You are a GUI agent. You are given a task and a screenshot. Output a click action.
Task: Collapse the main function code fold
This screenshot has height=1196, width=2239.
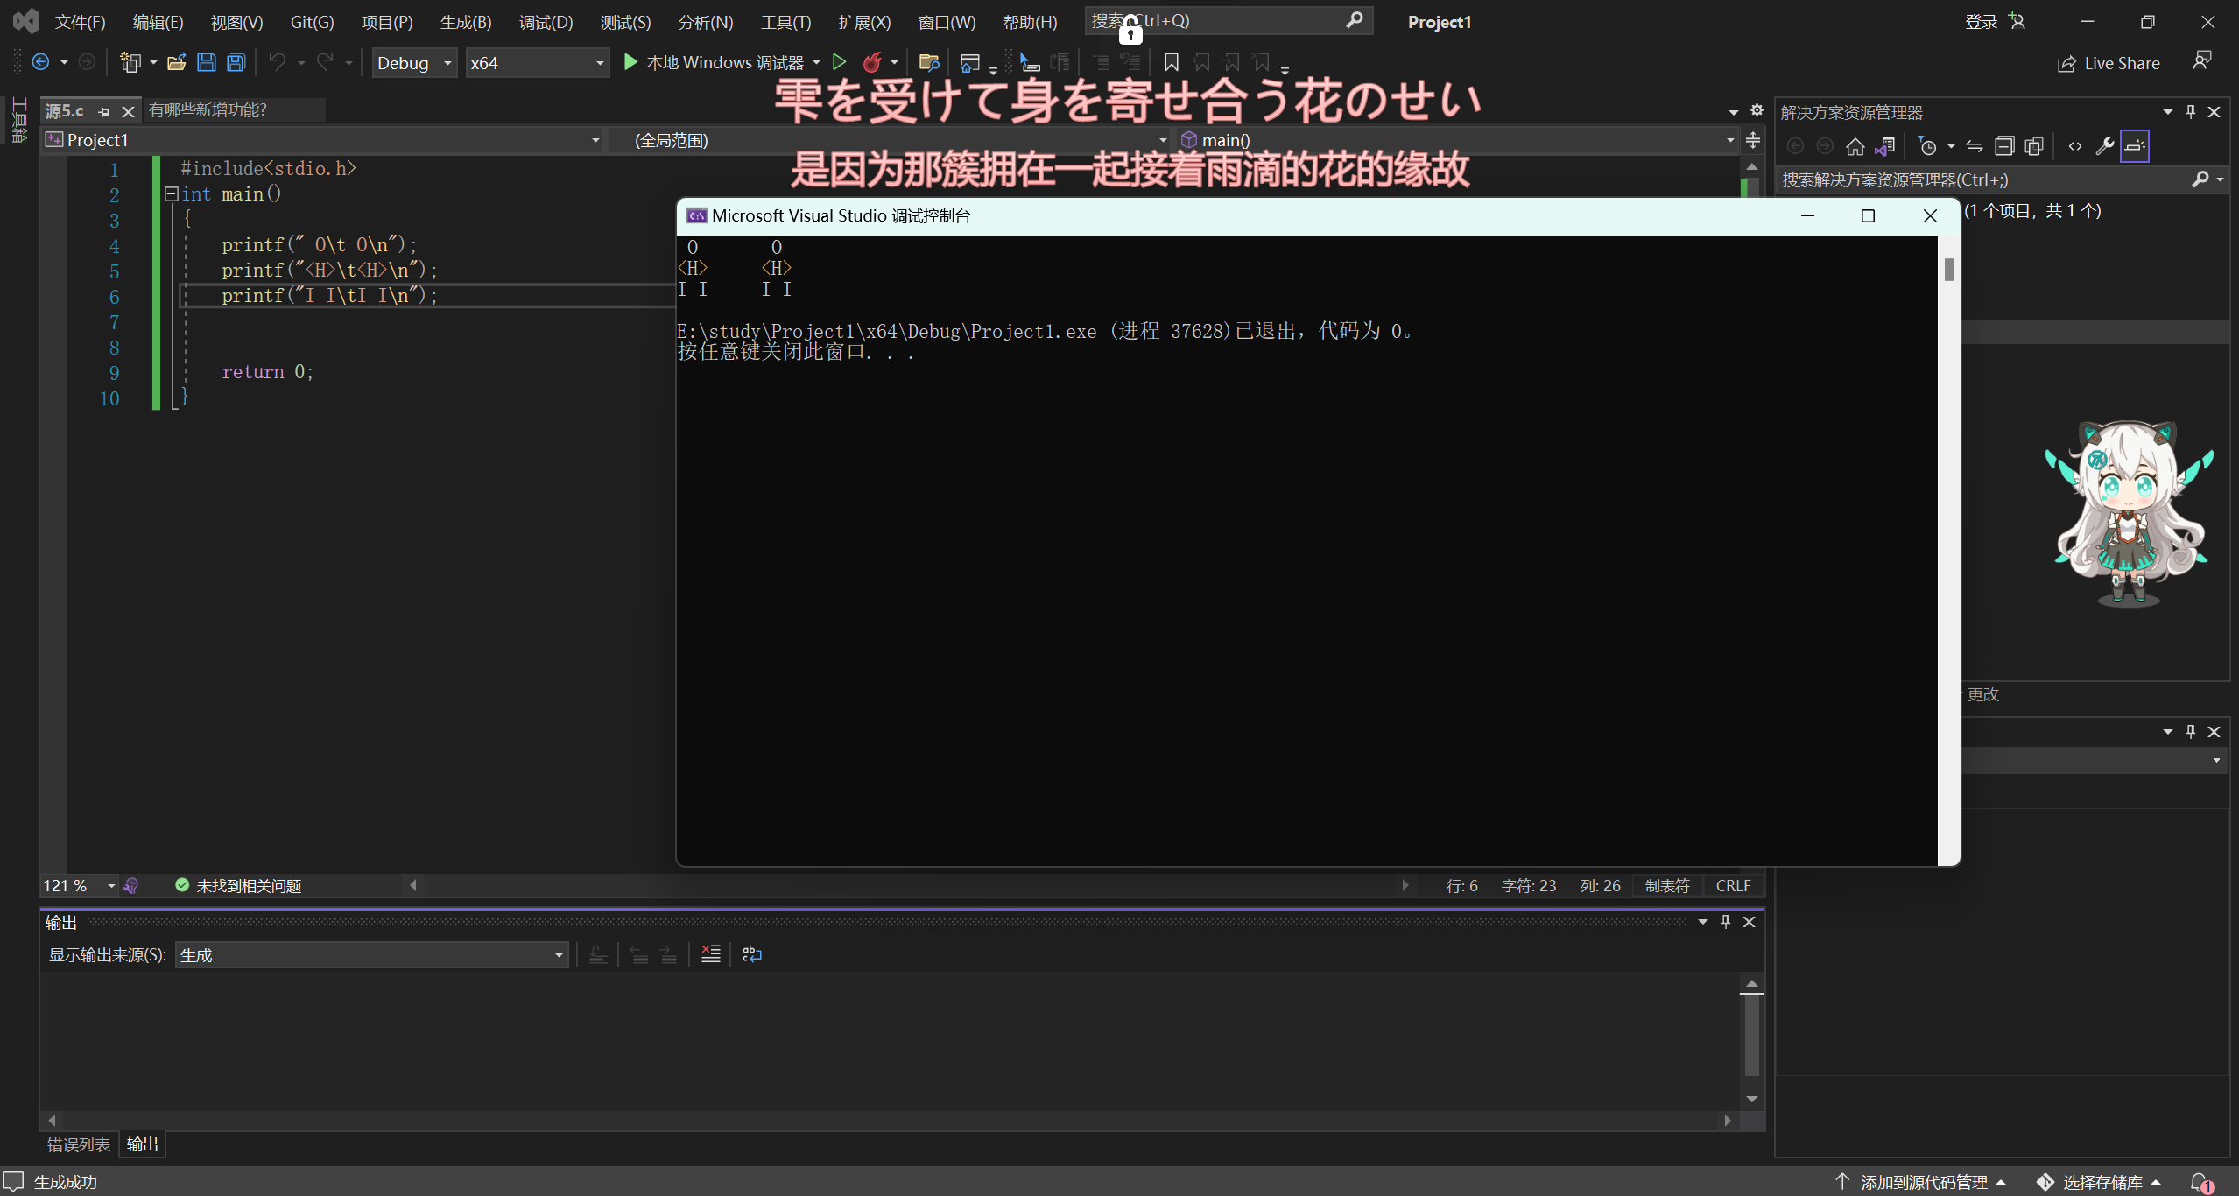click(x=172, y=194)
